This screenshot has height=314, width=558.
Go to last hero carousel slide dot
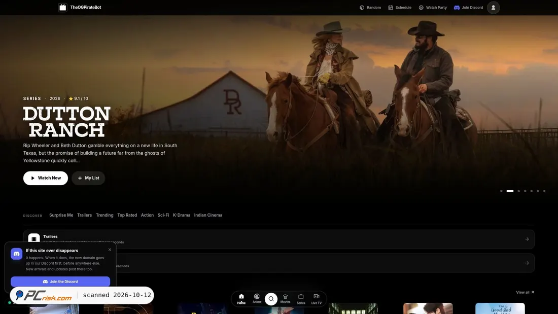click(544, 191)
